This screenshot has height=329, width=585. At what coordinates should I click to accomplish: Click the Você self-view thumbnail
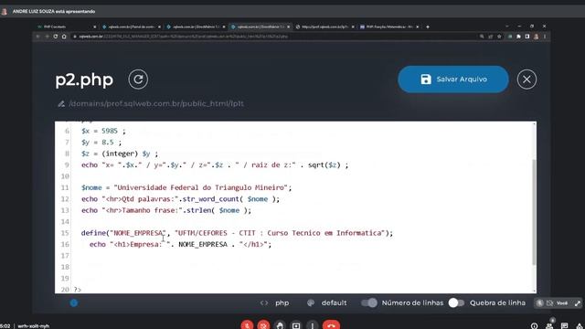click(x=558, y=303)
